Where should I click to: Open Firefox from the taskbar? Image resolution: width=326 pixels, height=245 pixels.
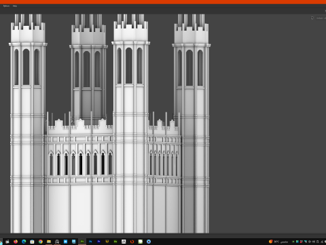(16, 242)
